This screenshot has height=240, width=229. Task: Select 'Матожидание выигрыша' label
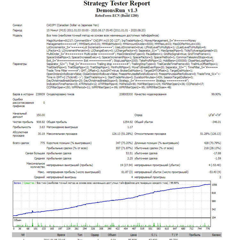click(x=62, y=127)
